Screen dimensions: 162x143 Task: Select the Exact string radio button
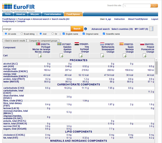22,34
